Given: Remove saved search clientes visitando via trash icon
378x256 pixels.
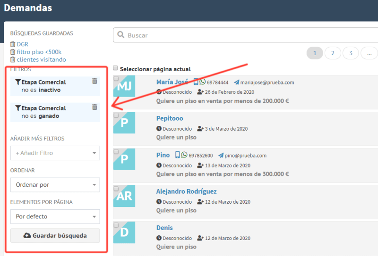Looking at the screenshot, I should pyautogui.click(x=13, y=60).
